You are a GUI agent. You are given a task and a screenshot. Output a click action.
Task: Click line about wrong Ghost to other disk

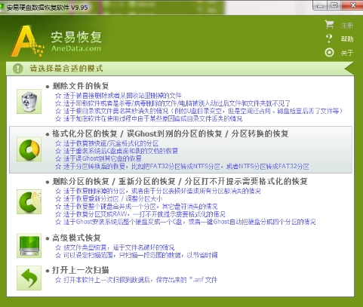tap(99, 158)
